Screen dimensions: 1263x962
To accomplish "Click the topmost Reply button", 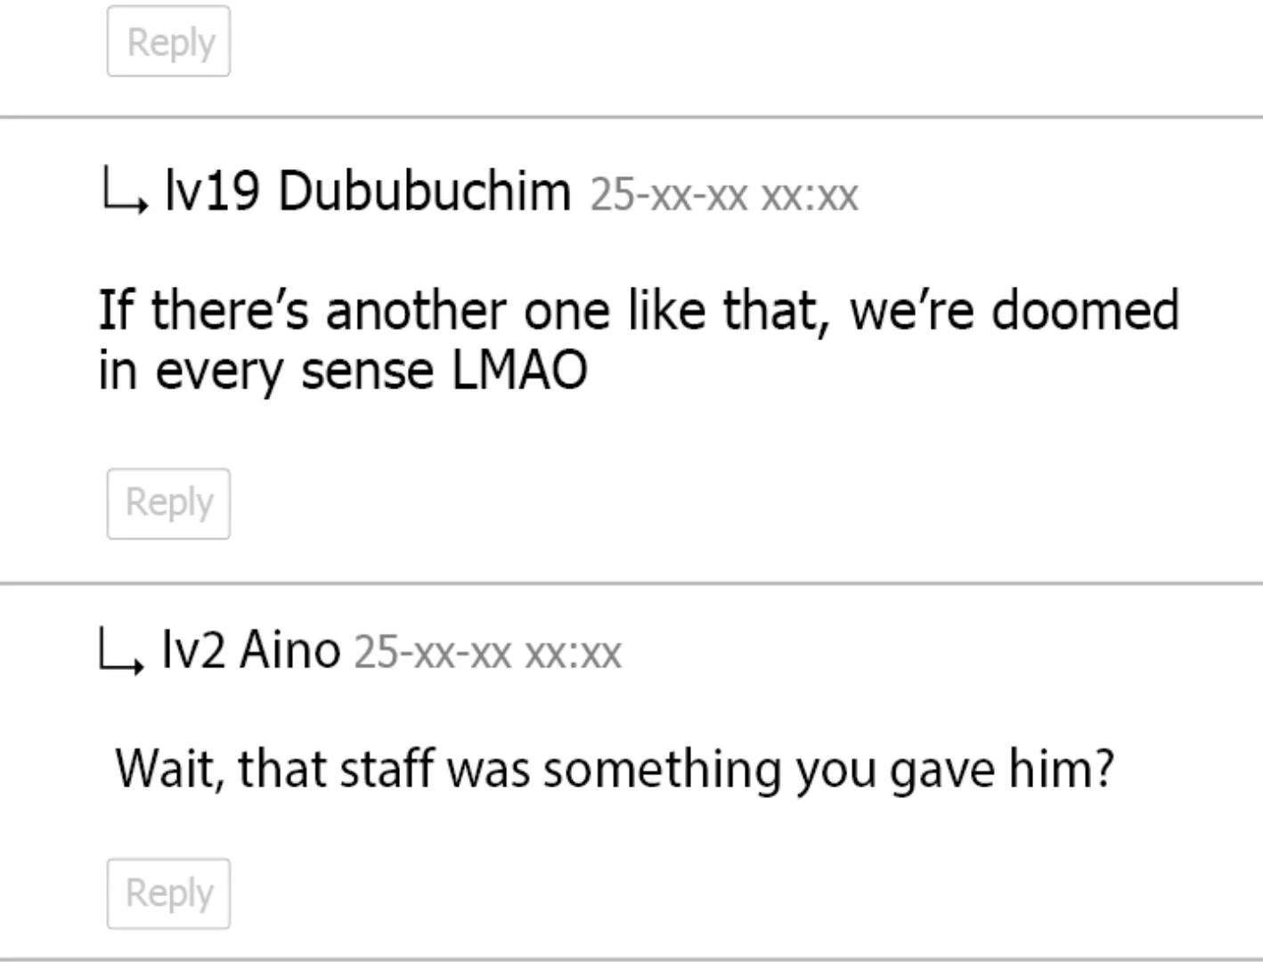I will coord(168,41).
